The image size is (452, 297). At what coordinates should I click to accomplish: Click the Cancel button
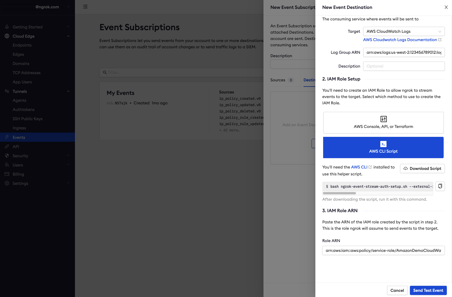(397, 290)
